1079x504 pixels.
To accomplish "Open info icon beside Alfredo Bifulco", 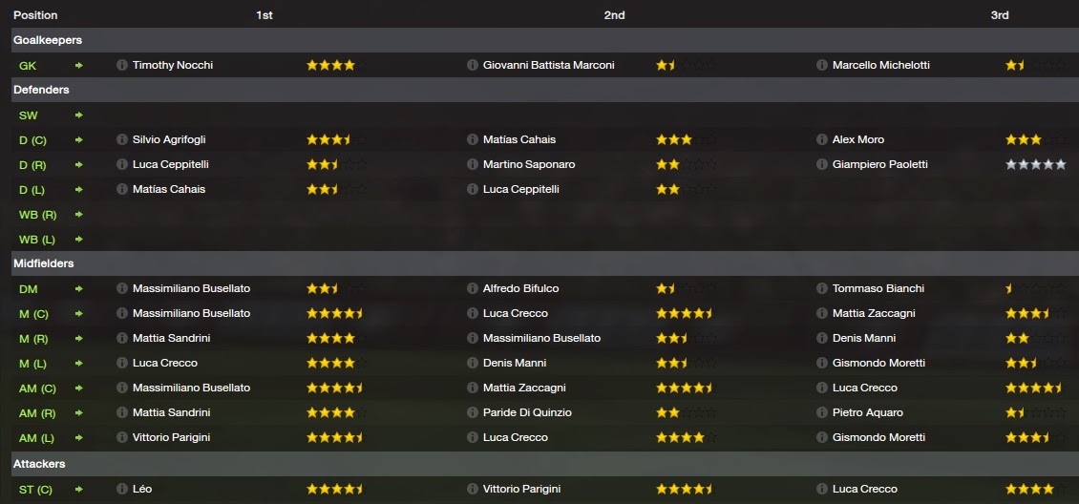I will (472, 288).
